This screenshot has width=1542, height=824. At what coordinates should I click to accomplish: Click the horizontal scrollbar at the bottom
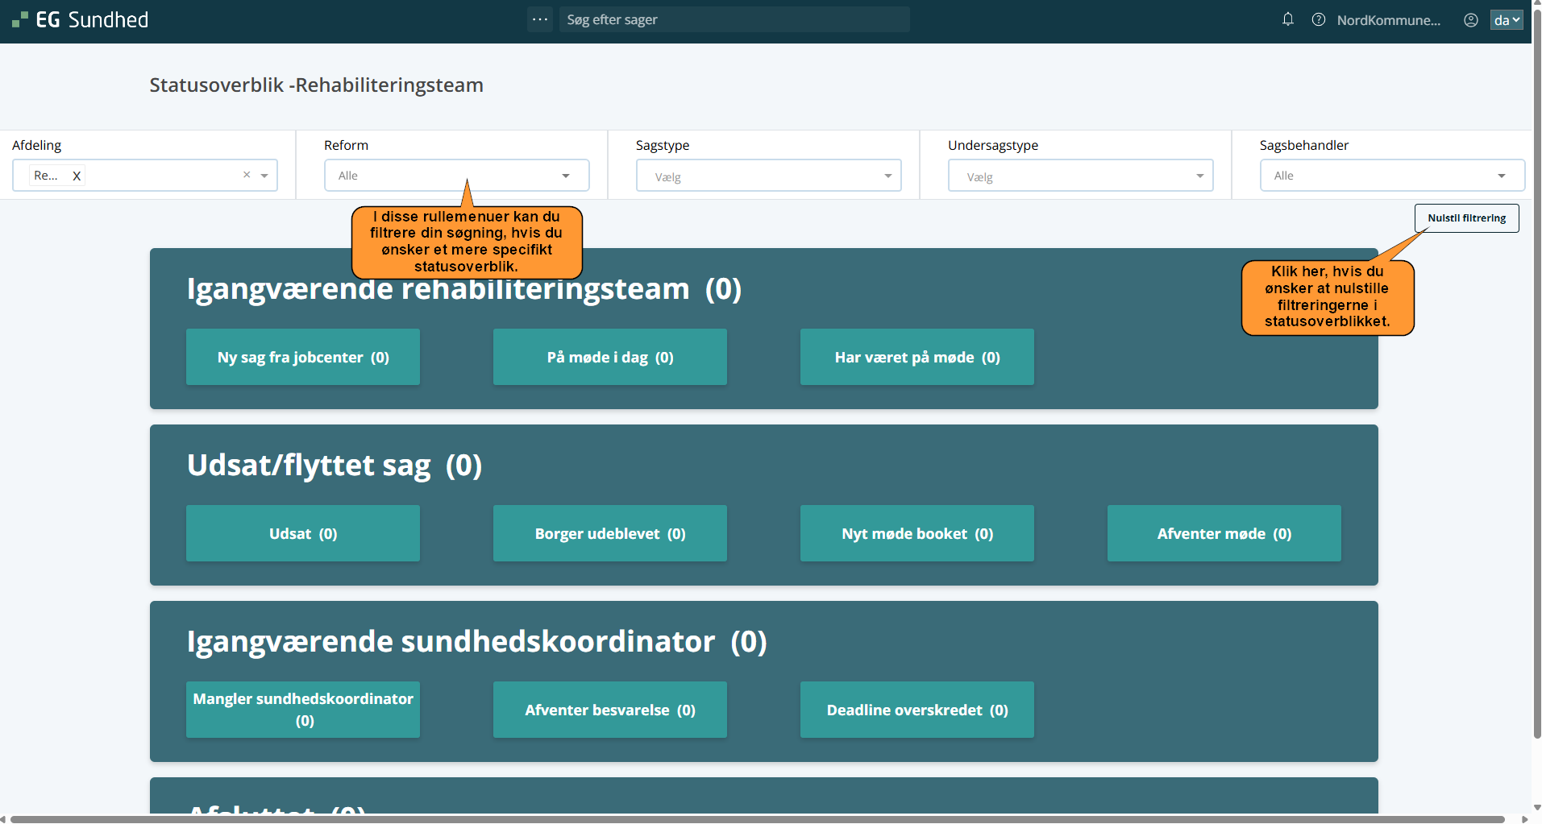758,819
